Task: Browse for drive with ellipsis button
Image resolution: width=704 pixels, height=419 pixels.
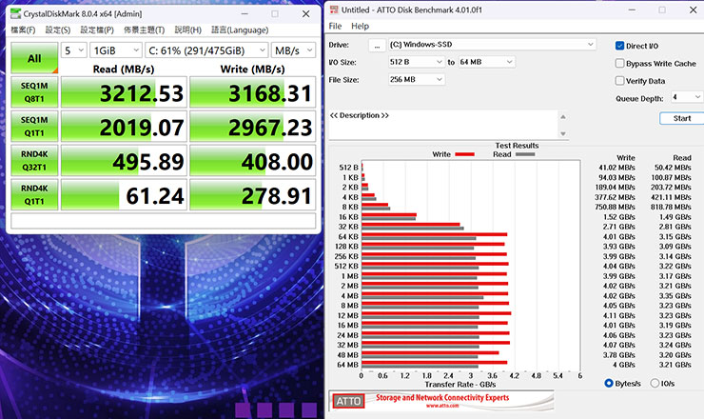Action: pyautogui.click(x=377, y=45)
